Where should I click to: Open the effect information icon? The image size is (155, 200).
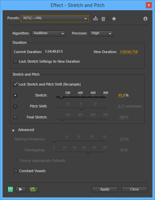click(x=145, y=19)
